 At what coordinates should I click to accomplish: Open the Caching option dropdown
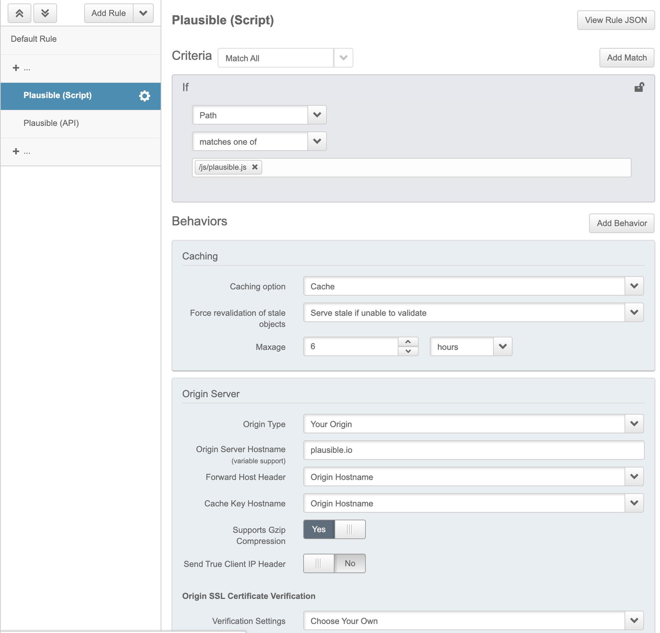click(473, 286)
